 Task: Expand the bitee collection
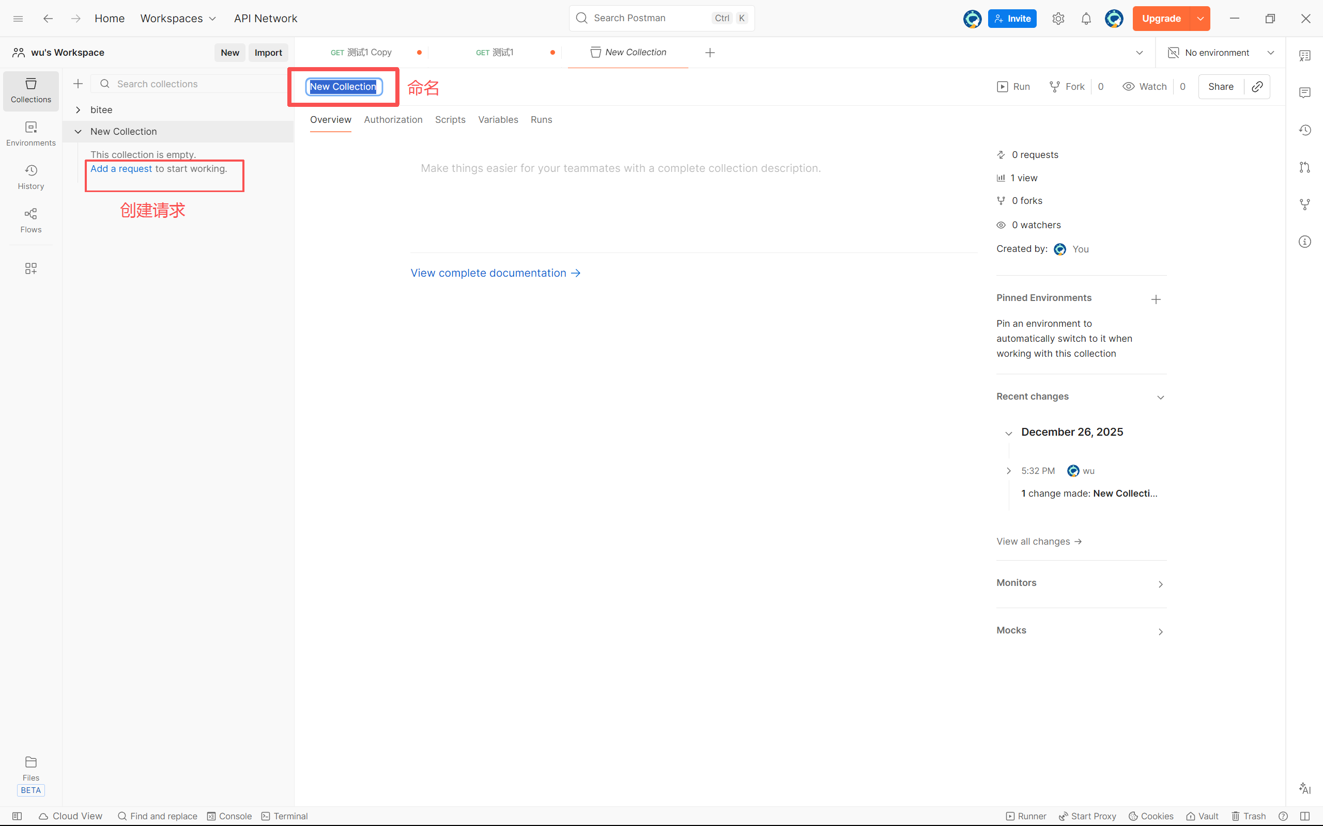tap(78, 110)
